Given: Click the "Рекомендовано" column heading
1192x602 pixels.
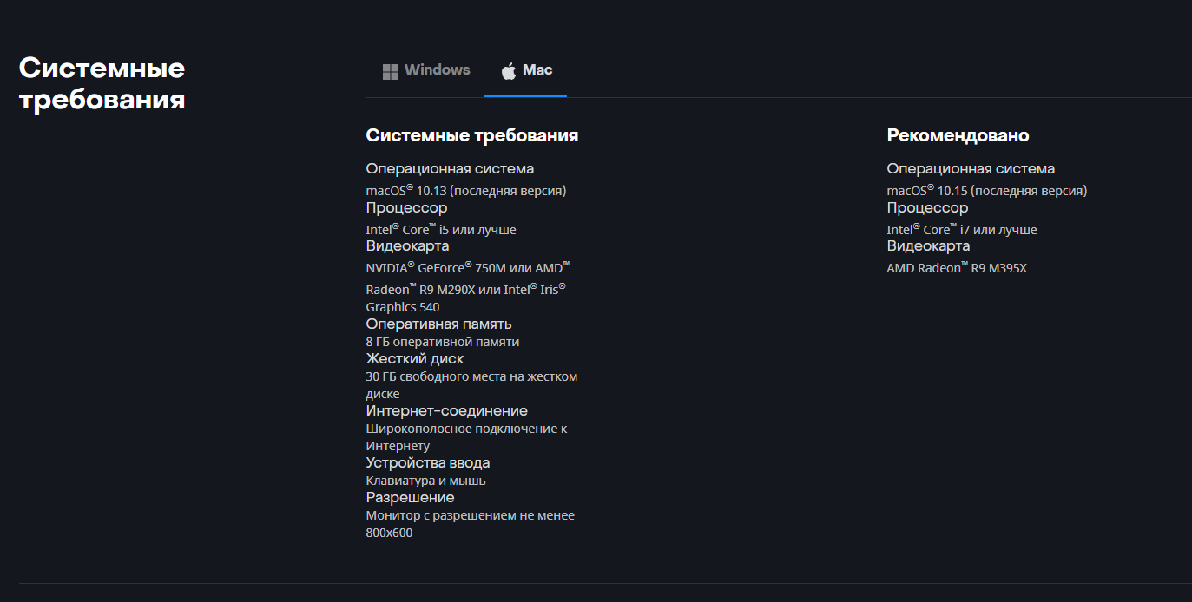Looking at the screenshot, I should [958, 135].
